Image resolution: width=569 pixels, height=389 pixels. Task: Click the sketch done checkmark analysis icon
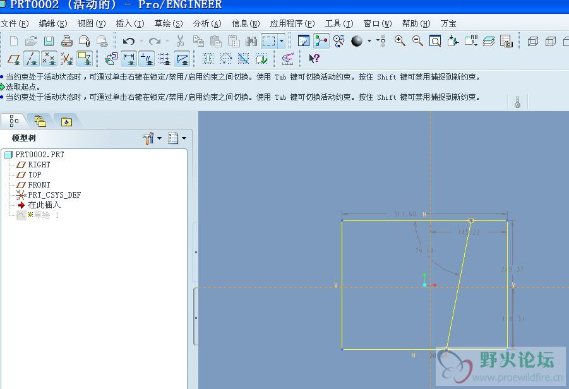tap(261, 59)
